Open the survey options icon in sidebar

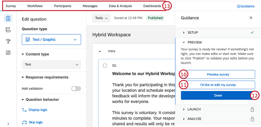click(x=8, y=52)
